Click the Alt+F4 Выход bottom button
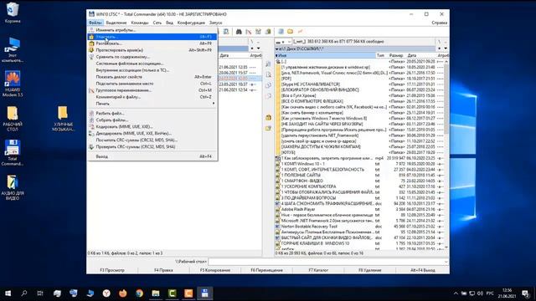This screenshot has width=536, height=301. tap(422, 270)
